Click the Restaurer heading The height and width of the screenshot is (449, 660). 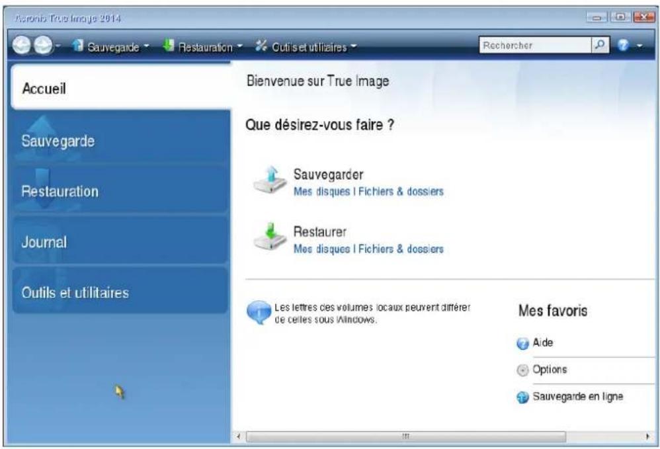320,231
